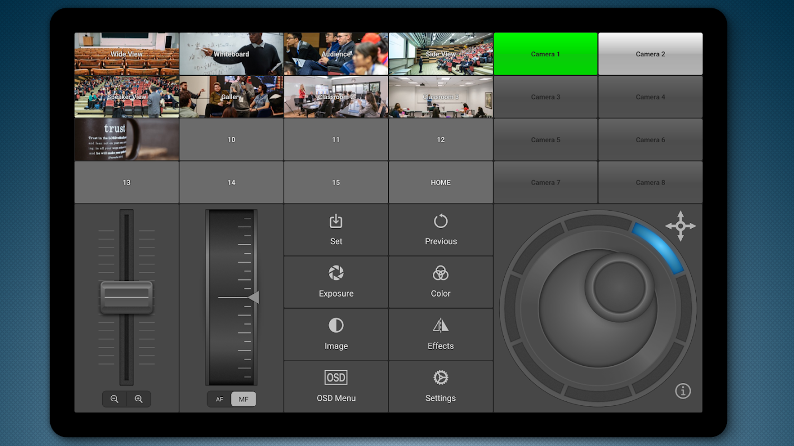
Task: Click the Previous circular arrow icon
Action: (x=441, y=221)
